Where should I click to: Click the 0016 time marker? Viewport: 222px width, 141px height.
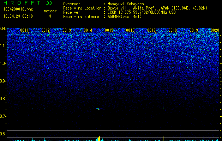tap(130, 30)
